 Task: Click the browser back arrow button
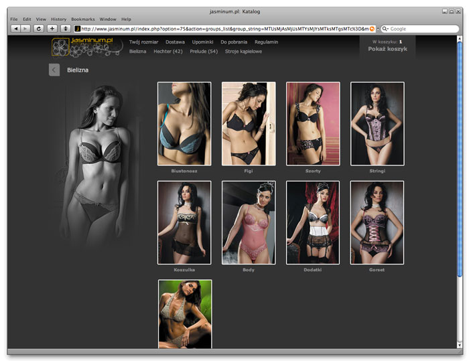click(15, 29)
